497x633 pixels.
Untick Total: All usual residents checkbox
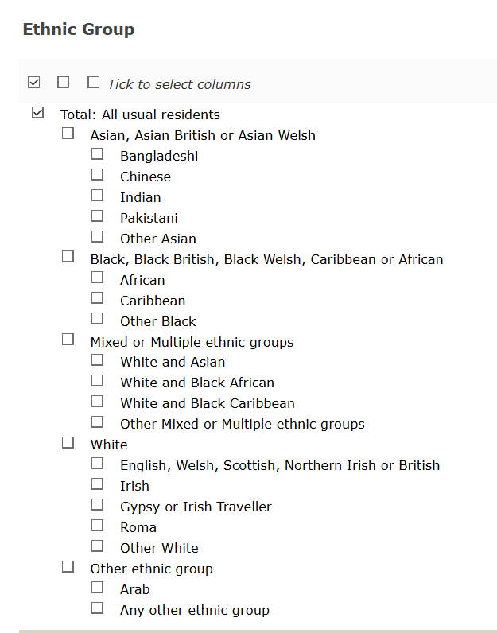point(37,114)
